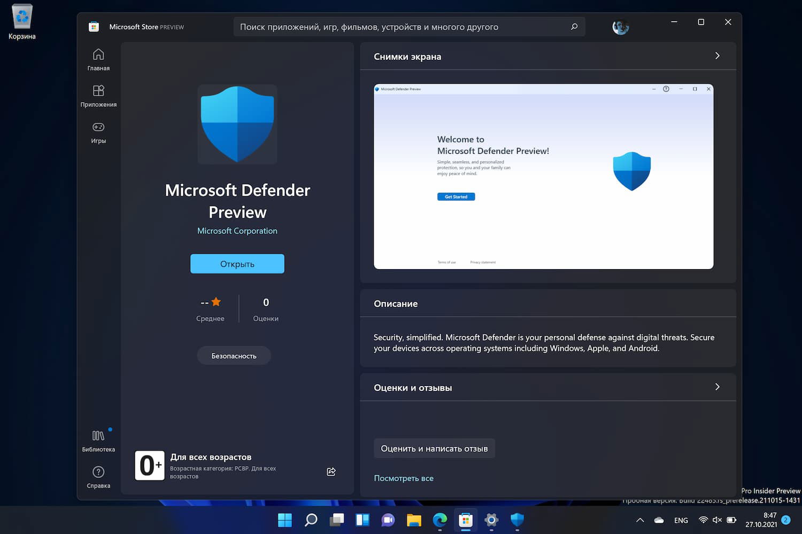802x534 pixels.
Task: Open the Игры games section
Action: [98, 132]
